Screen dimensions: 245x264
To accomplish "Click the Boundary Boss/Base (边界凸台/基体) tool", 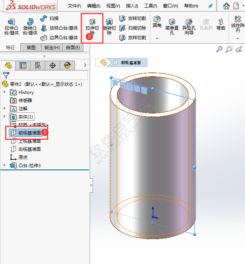I will click(59, 38).
